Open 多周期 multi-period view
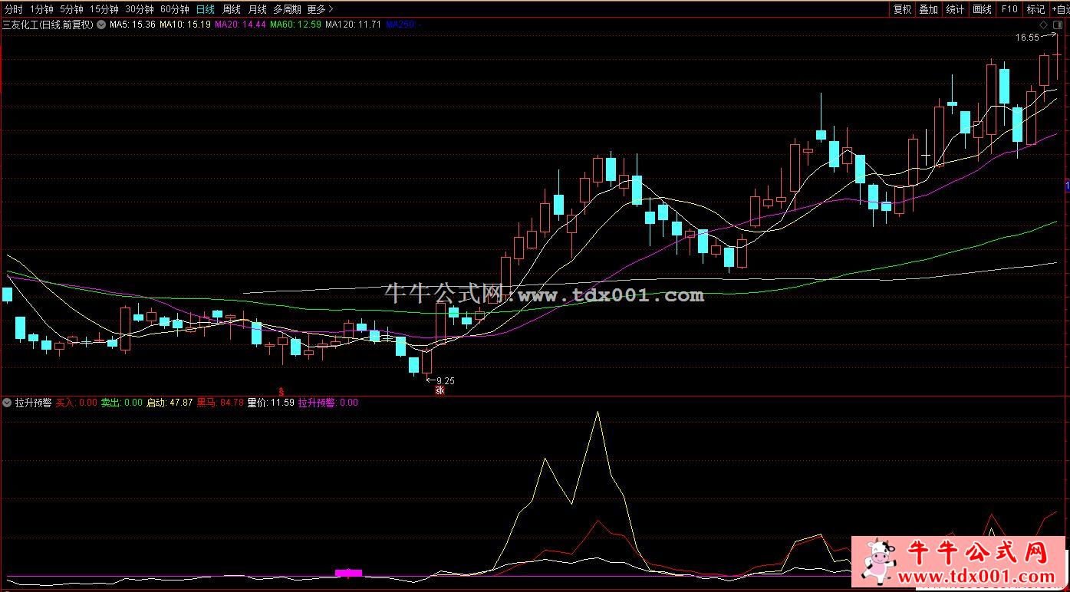The image size is (1070, 592). (x=288, y=9)
